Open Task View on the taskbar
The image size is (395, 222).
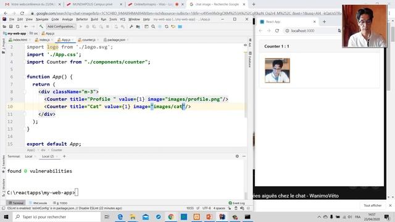(107, 216)
